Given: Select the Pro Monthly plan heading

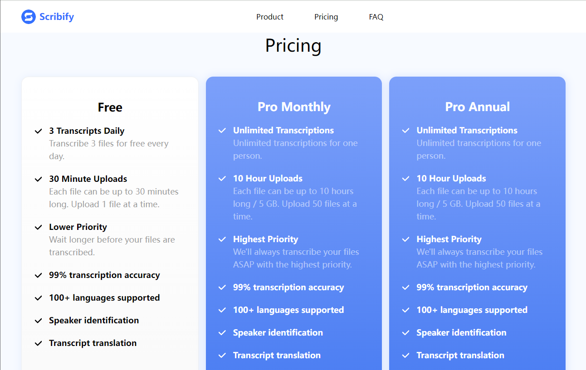Looking at the screenshot, I should pyautogui.click(x=294, y=107).
